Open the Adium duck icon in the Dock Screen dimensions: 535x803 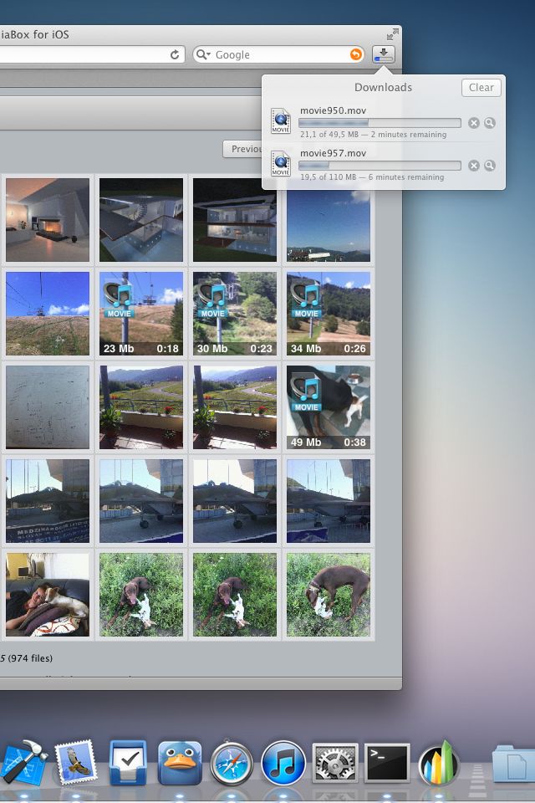[x=179, y=763]
